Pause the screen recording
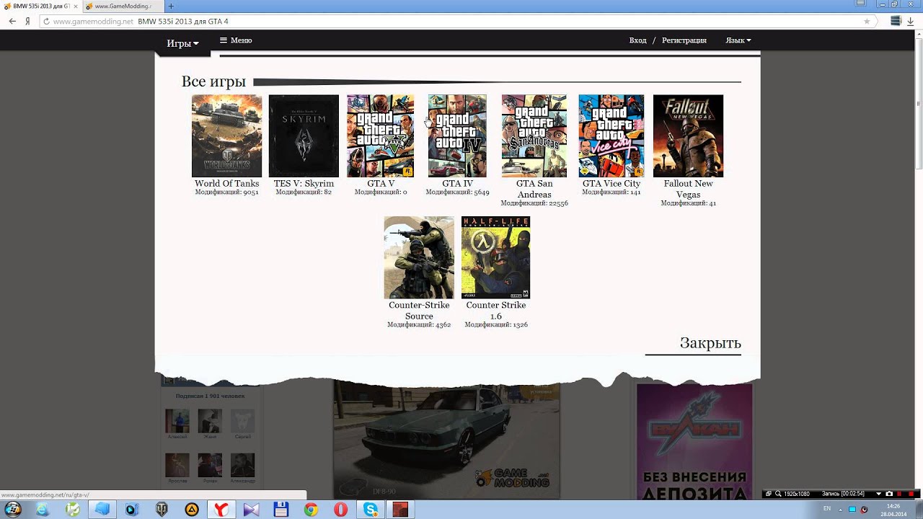 click(x=901, y=494)
